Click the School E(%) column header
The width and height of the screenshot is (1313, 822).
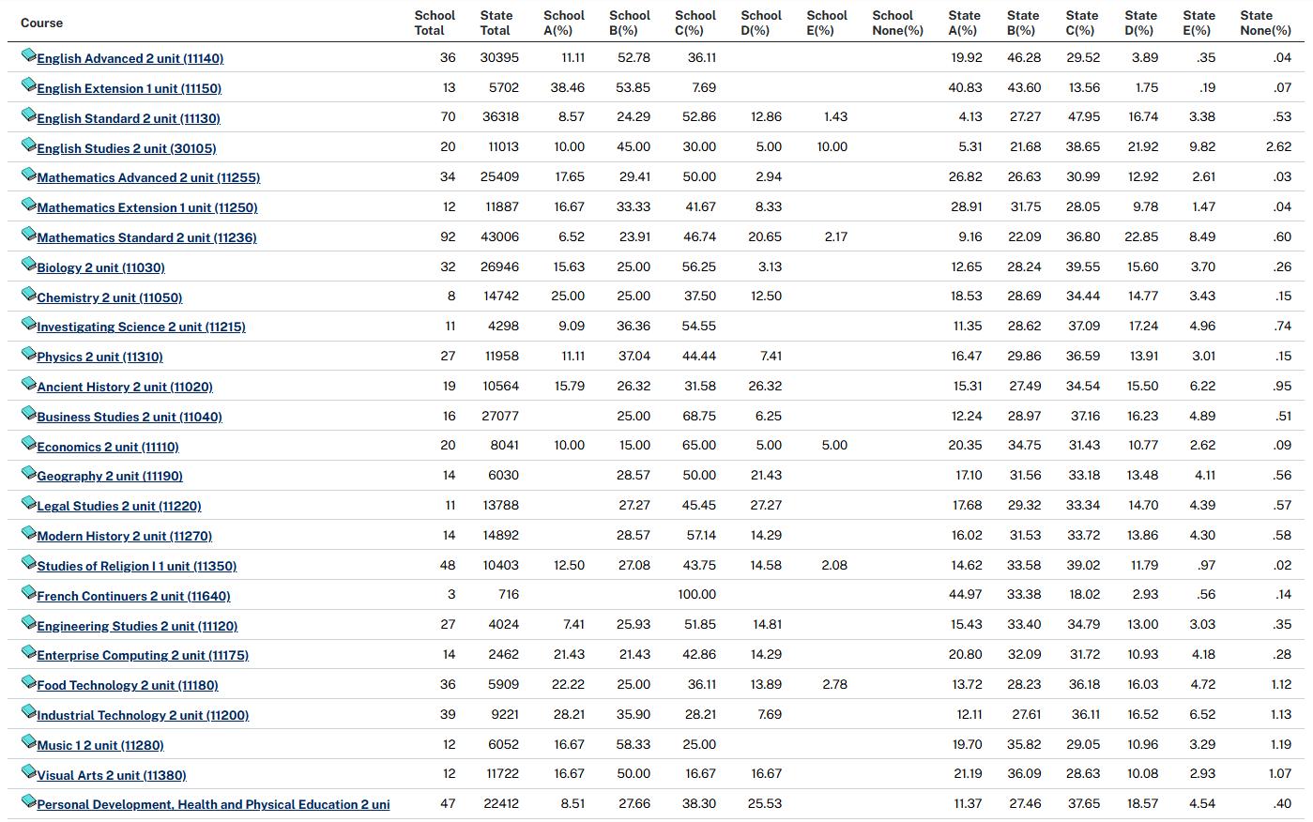(827, 23)
